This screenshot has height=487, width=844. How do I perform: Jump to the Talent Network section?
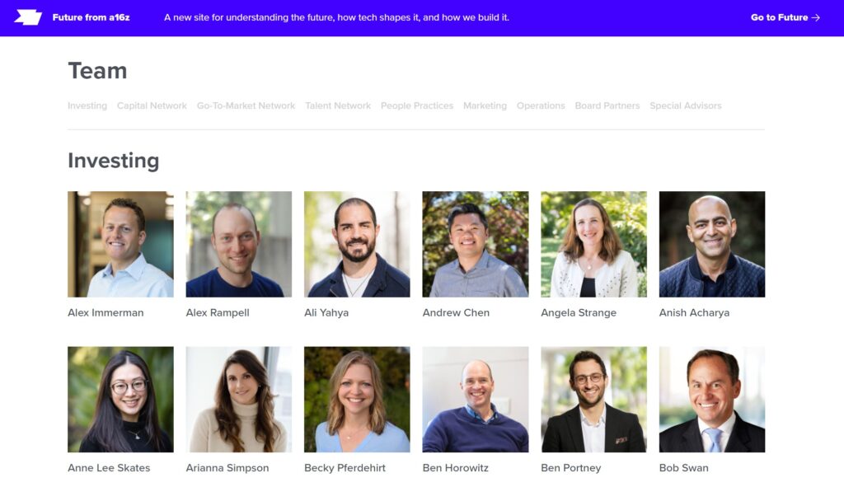338,105
